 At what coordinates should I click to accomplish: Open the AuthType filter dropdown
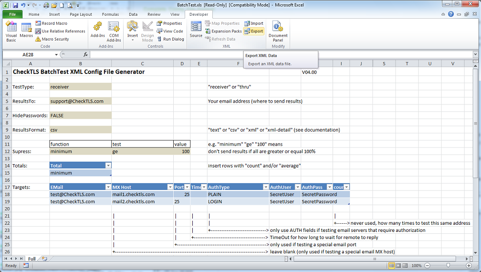click(266, 187)
